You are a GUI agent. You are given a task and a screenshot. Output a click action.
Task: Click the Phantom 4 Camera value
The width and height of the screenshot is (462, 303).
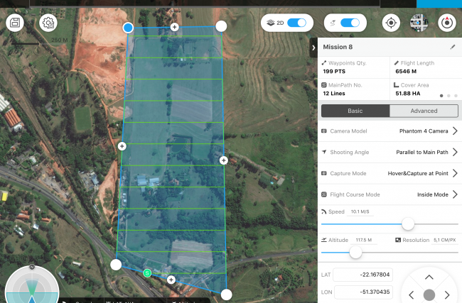pyautogui.click(x=424, y=131)
